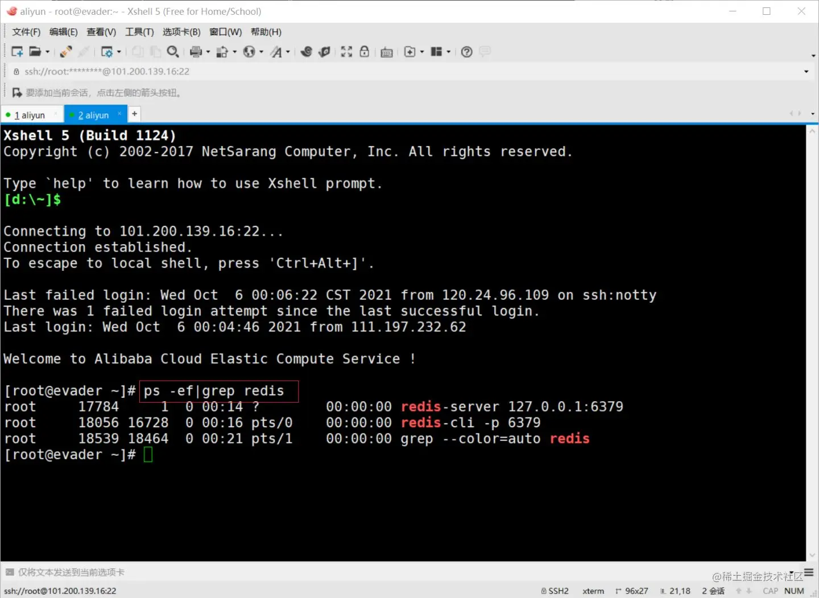Click the Welcome to Alibaba Cloud line
This screenshot has height=598, width=819.
coord(209,359)
